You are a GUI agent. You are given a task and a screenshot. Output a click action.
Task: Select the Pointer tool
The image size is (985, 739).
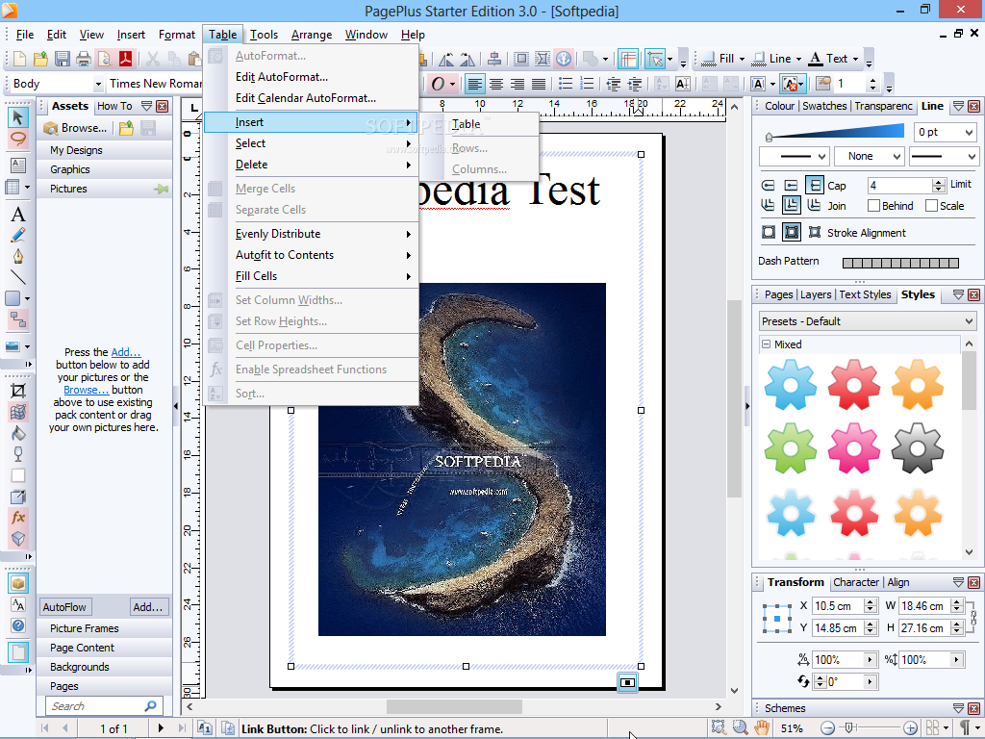(17, 116)
